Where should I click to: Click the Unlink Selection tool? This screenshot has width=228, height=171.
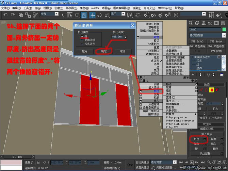(x=28, y=15)
